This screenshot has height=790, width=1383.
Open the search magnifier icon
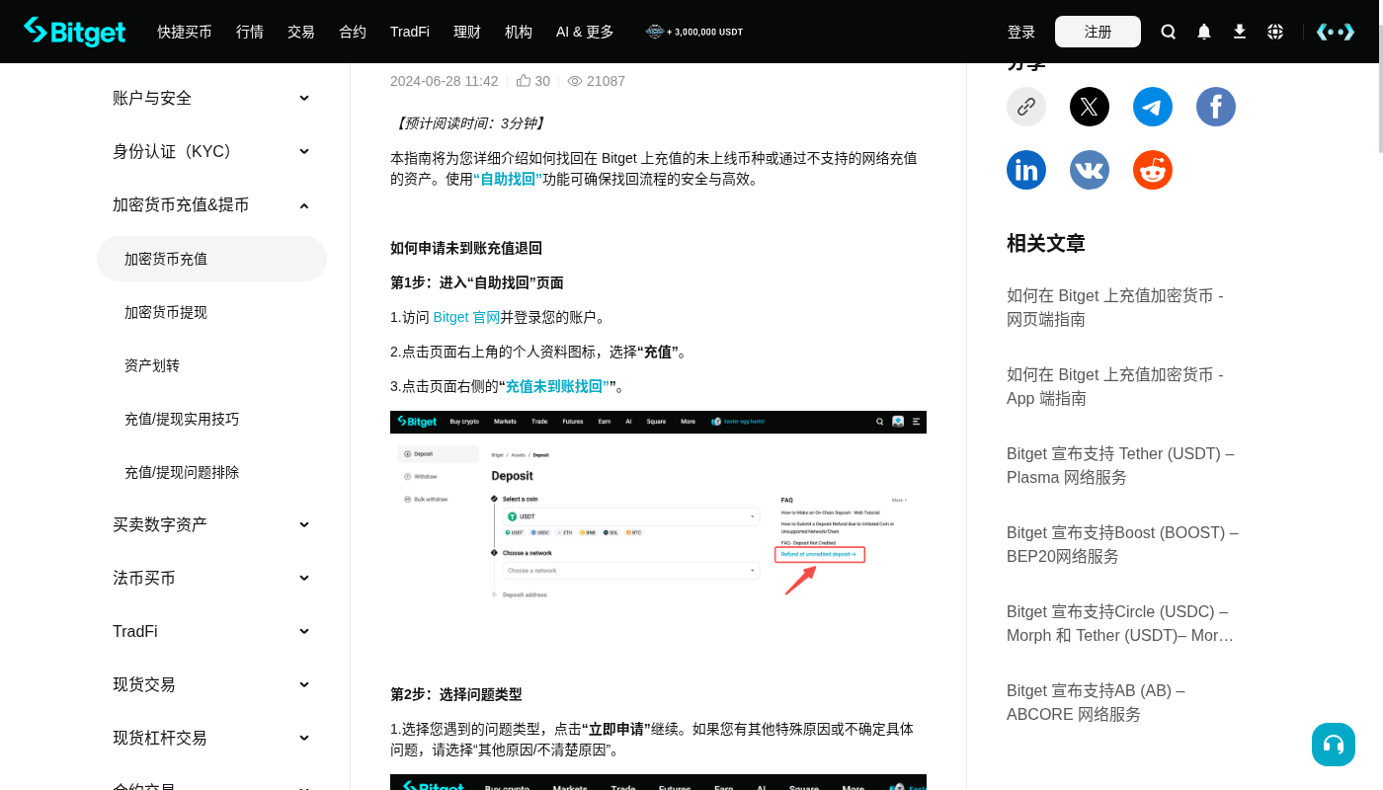coord(1169,32)
